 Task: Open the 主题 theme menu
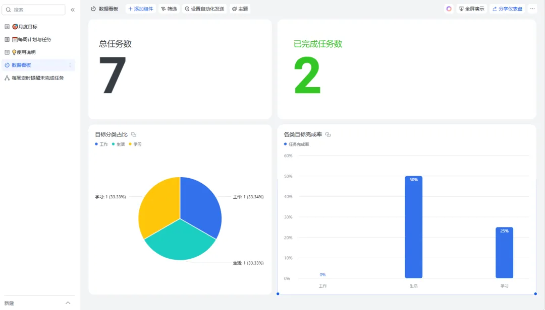tap(240, 9)
